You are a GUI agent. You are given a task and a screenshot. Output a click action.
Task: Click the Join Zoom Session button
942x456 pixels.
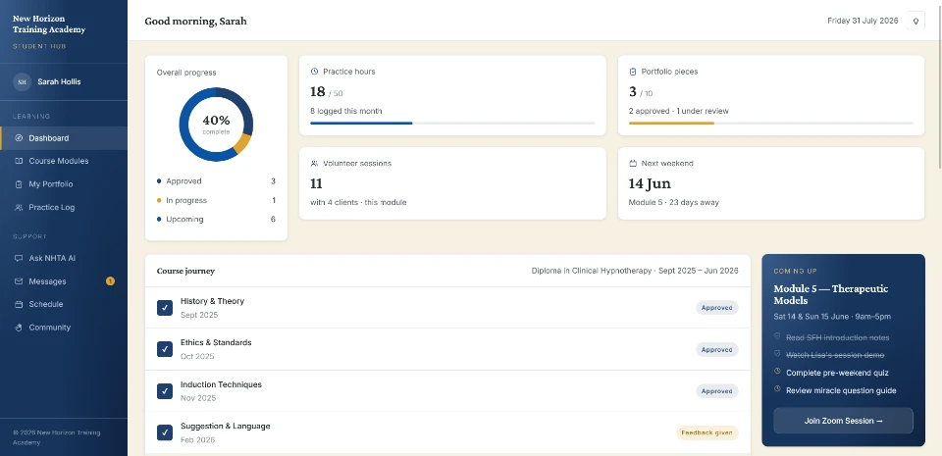pos(843,421)
